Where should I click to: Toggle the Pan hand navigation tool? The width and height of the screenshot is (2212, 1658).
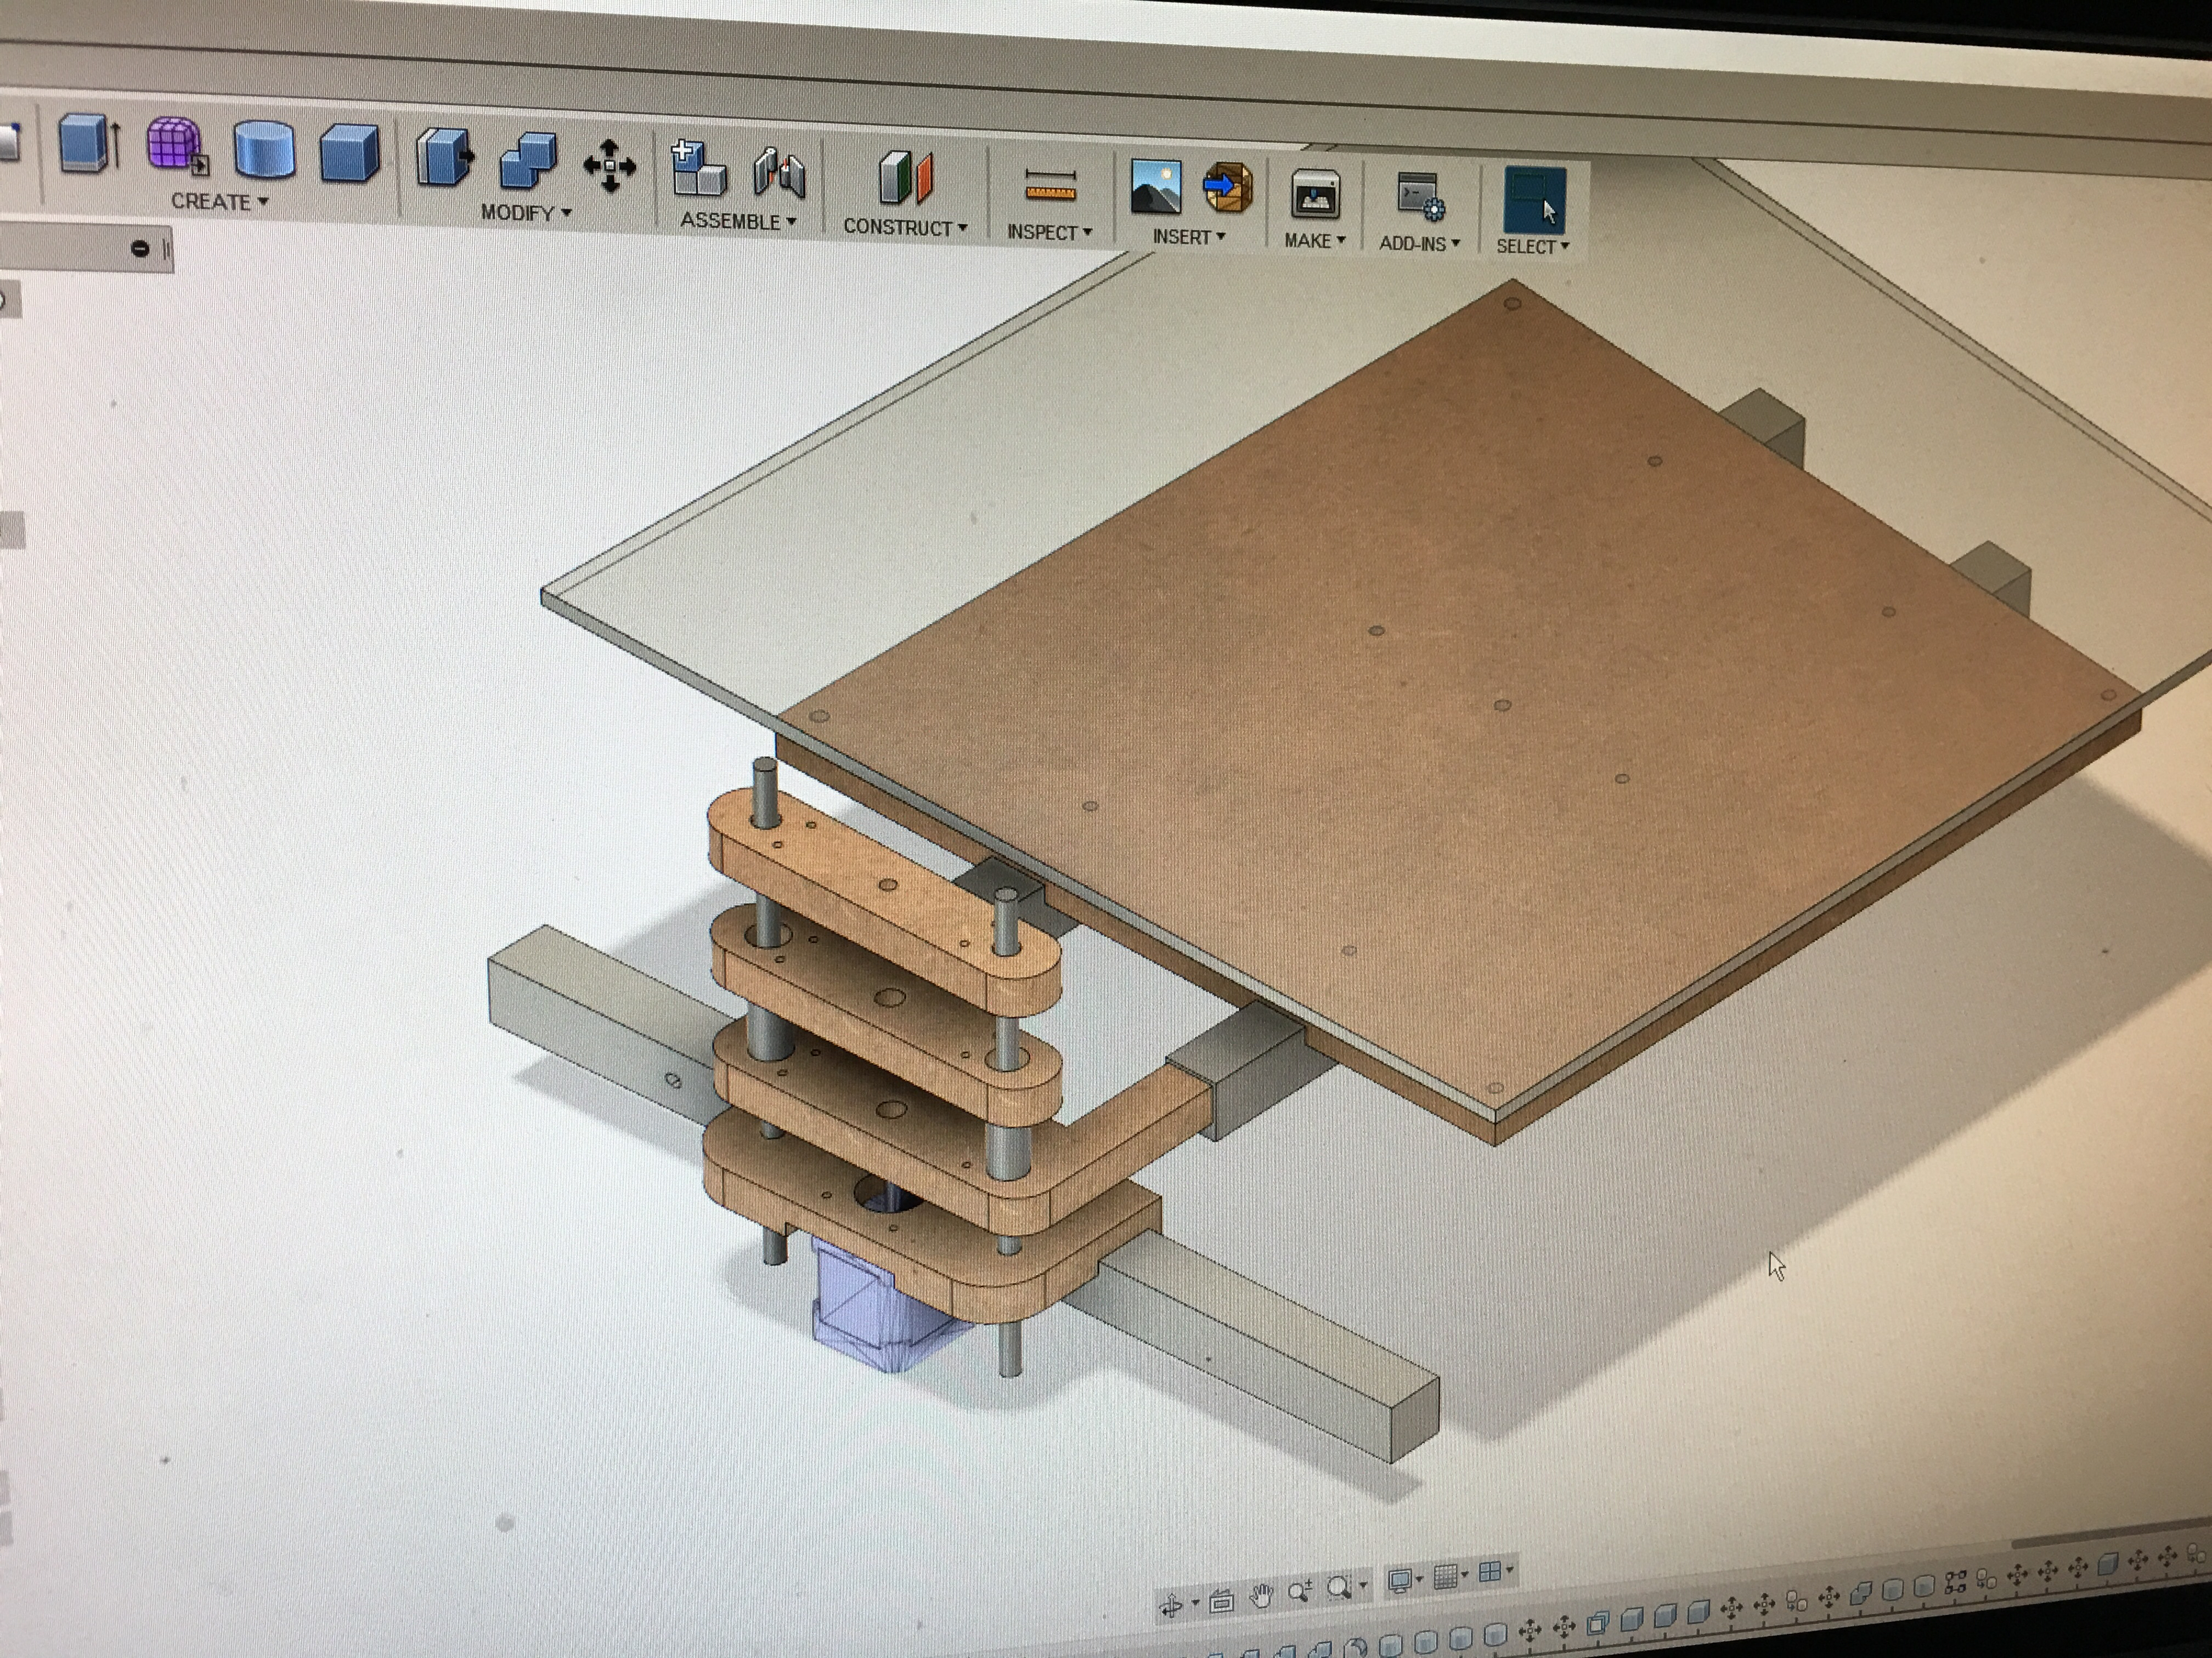[1261, 1596]
